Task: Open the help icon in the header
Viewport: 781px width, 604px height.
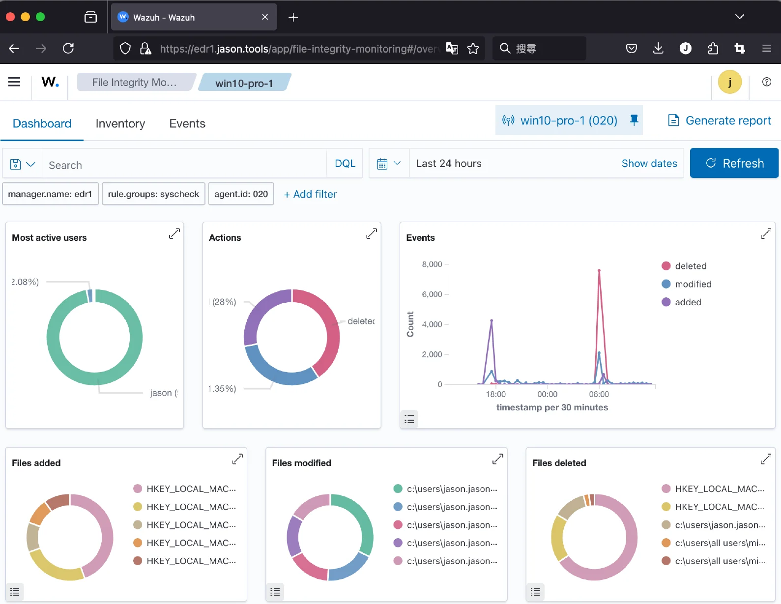Action: point(766,82)
